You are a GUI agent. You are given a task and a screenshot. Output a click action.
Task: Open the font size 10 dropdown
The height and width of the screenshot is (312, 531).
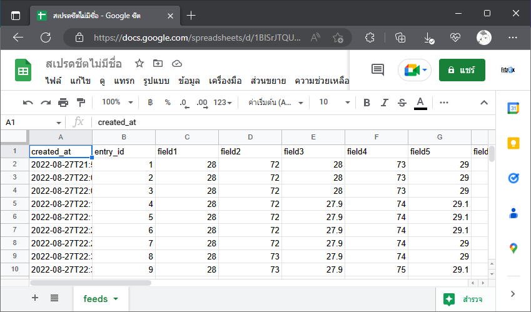[x=334, y=102]
